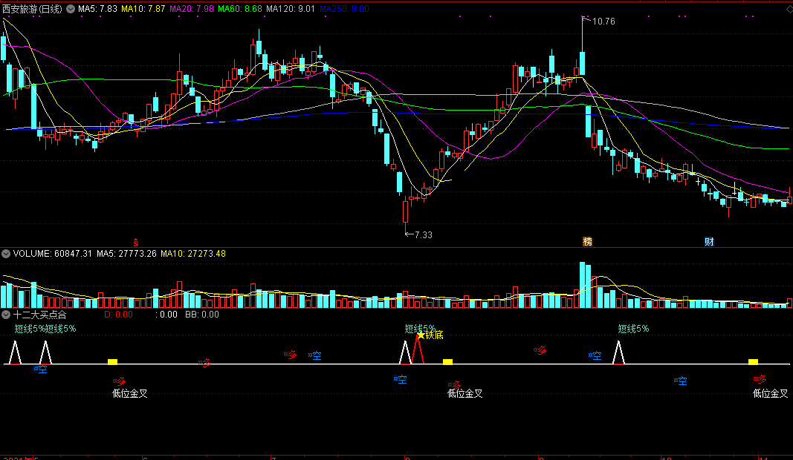Select the volume MA5: 27773.26 label
The image size is (793, 460).
click(126, 254)
